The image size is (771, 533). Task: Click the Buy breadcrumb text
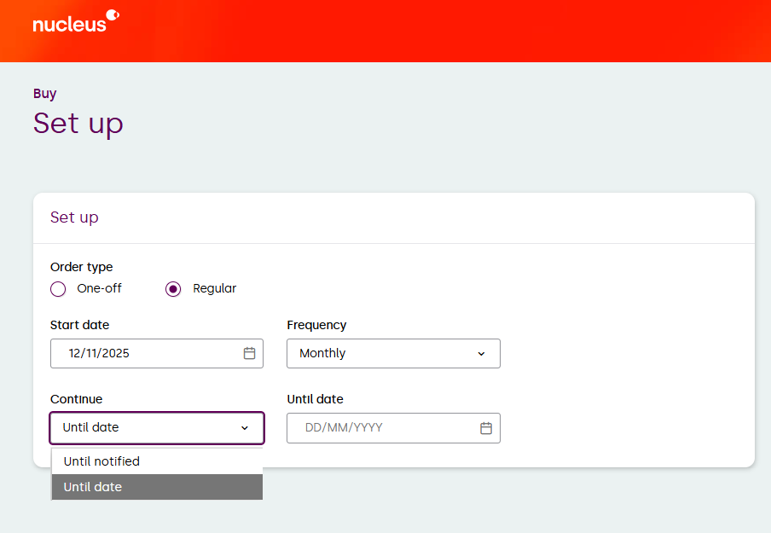point(45,94)
